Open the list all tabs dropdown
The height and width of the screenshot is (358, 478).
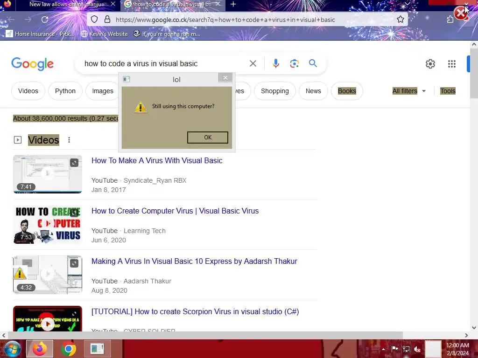(x=407, y=4)
